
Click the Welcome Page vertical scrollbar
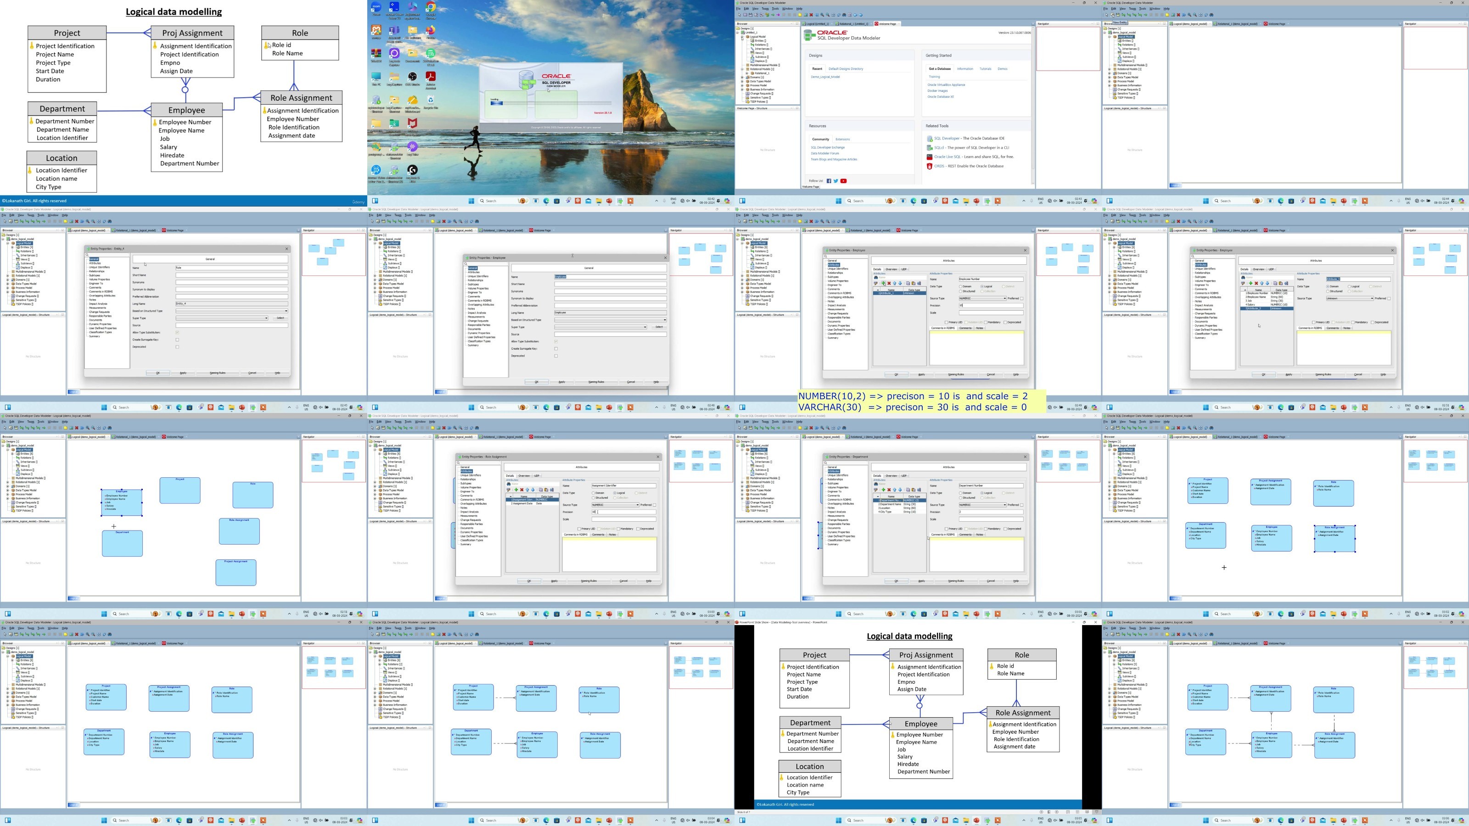tap(1033, 106)
